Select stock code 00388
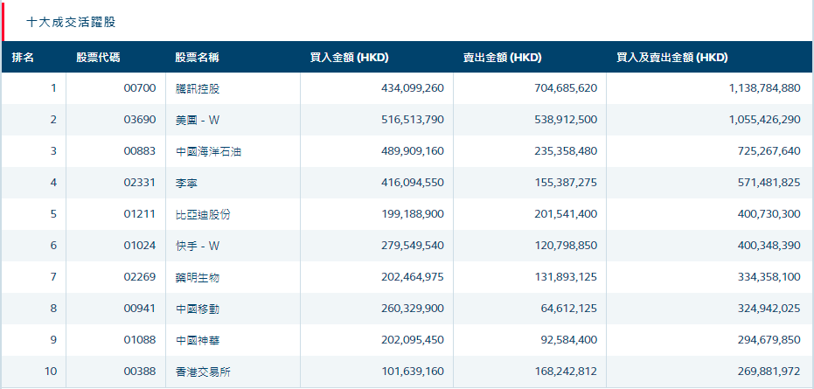 point(140,372)
